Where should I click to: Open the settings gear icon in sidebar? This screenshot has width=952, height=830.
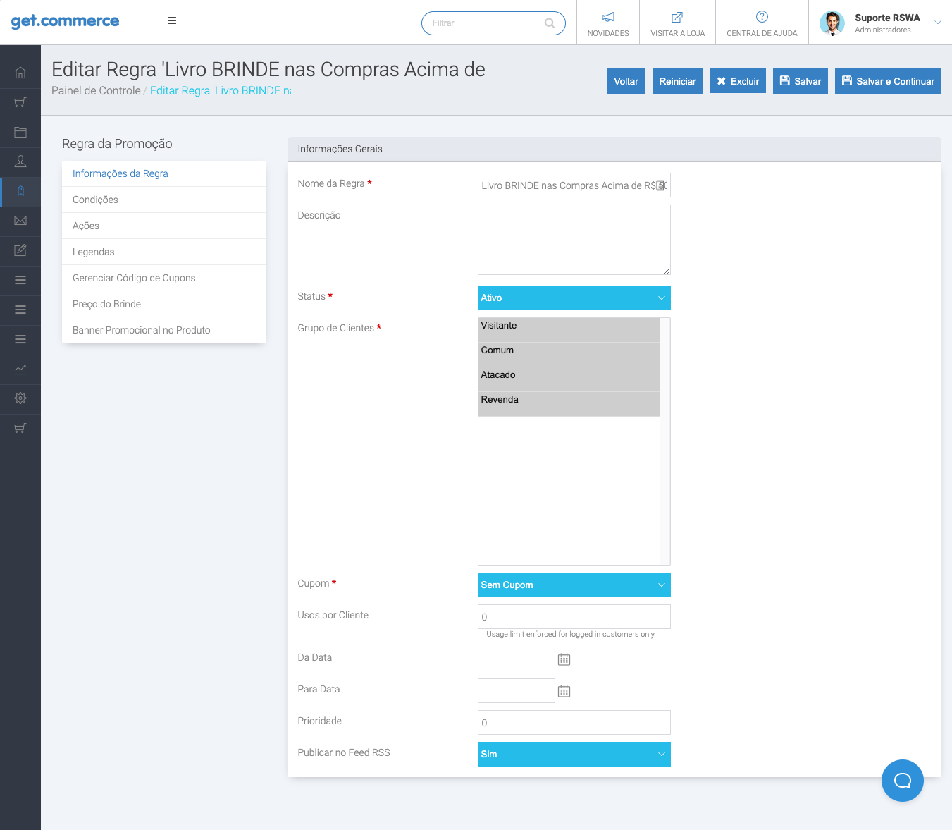coord(20,398)
